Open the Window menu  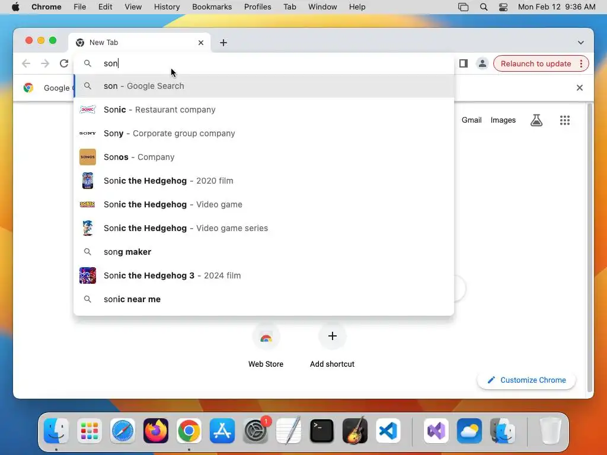(x=322, y=7)
